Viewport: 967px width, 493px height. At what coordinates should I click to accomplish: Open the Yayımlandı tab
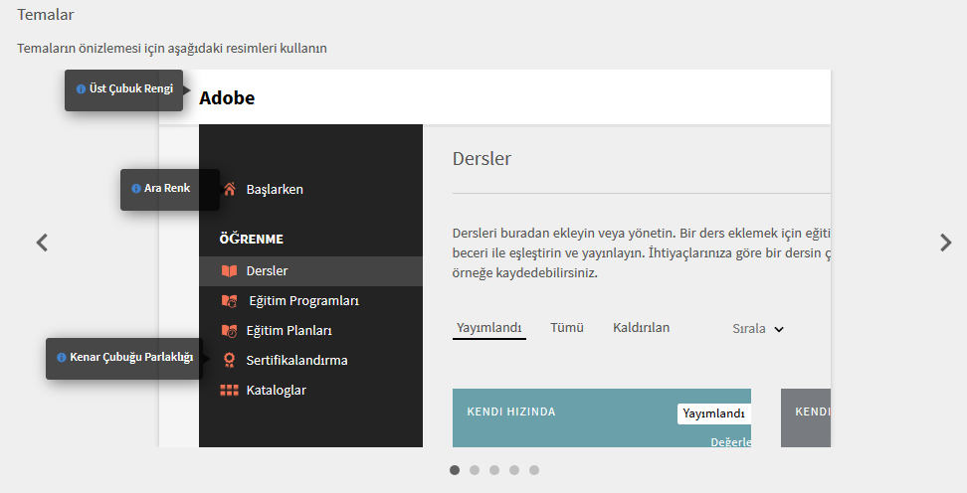[489, 327]
